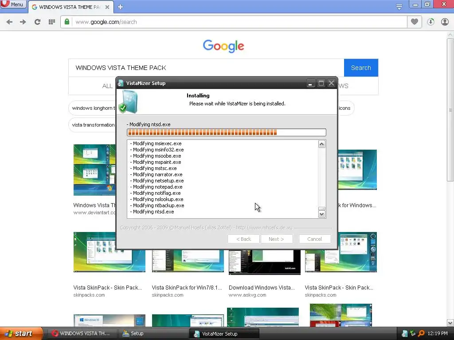This screenshot has width=454, height=340.
Task: Select the WINDOWS VISTA THEME PACK browser tab
Action: 70,7
